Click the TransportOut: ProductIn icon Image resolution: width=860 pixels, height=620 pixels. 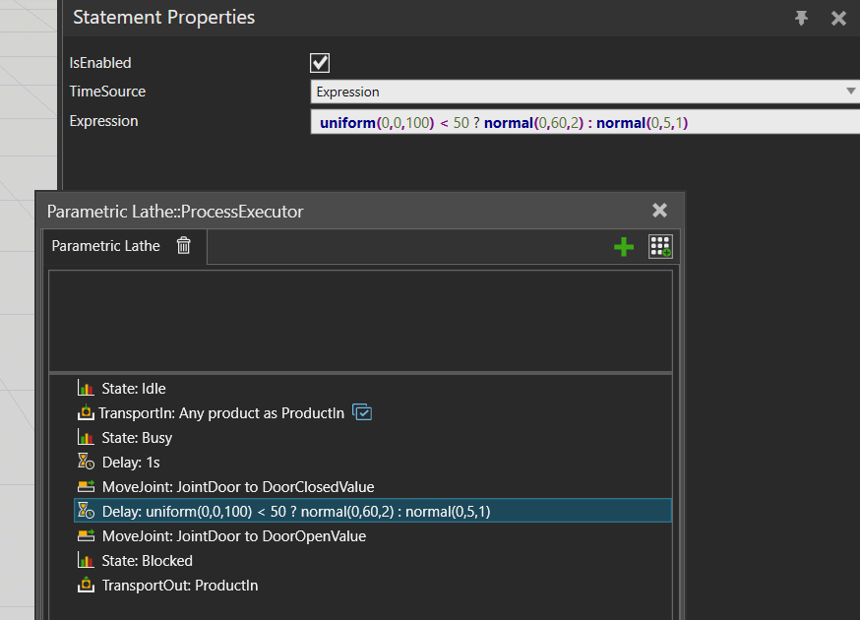coord(86,586)
